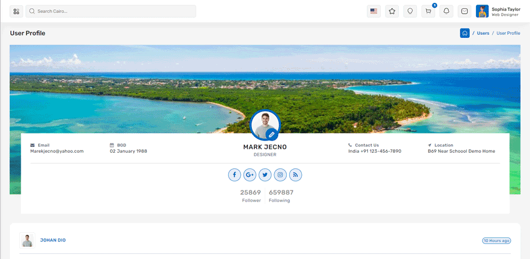This screenshot has width=530, height=259.
Task: Click the Google Plus social icon
Action: 250,175
